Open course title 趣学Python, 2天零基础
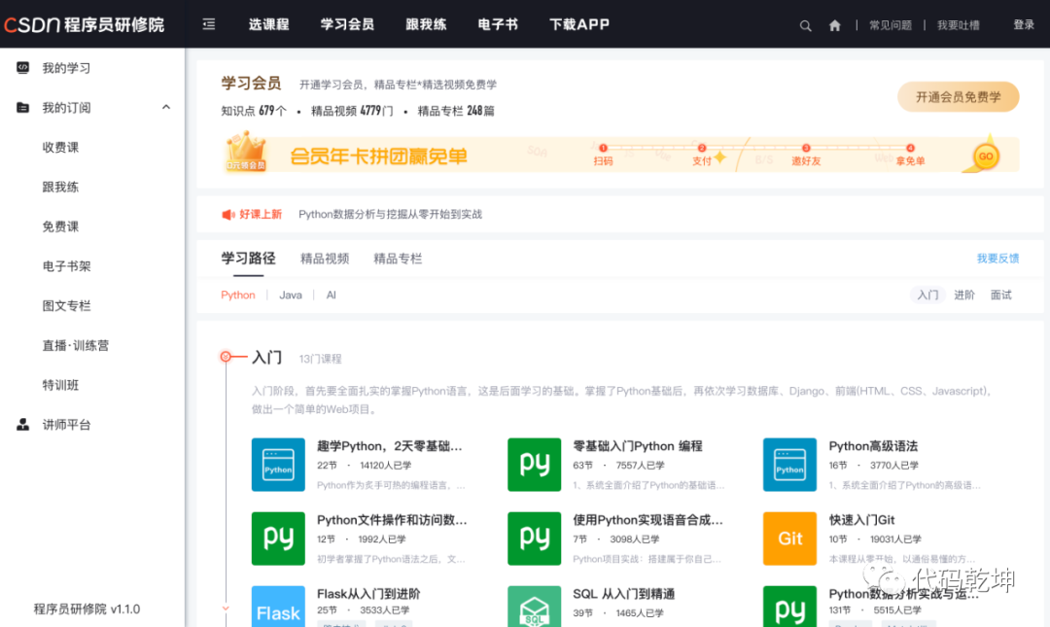1050x627 pixels. click(x=390, y=446)
